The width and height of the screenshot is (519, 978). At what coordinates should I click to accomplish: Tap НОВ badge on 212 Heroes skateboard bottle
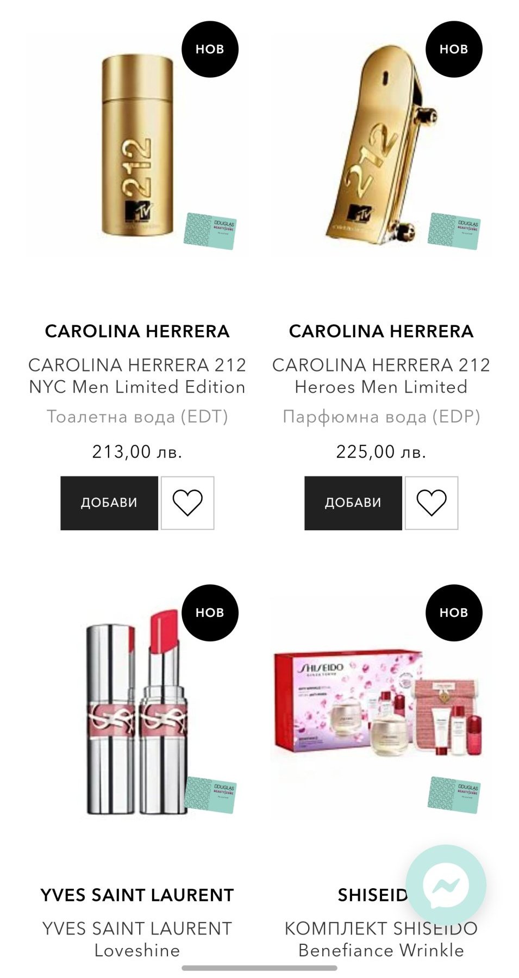[454, 49]
